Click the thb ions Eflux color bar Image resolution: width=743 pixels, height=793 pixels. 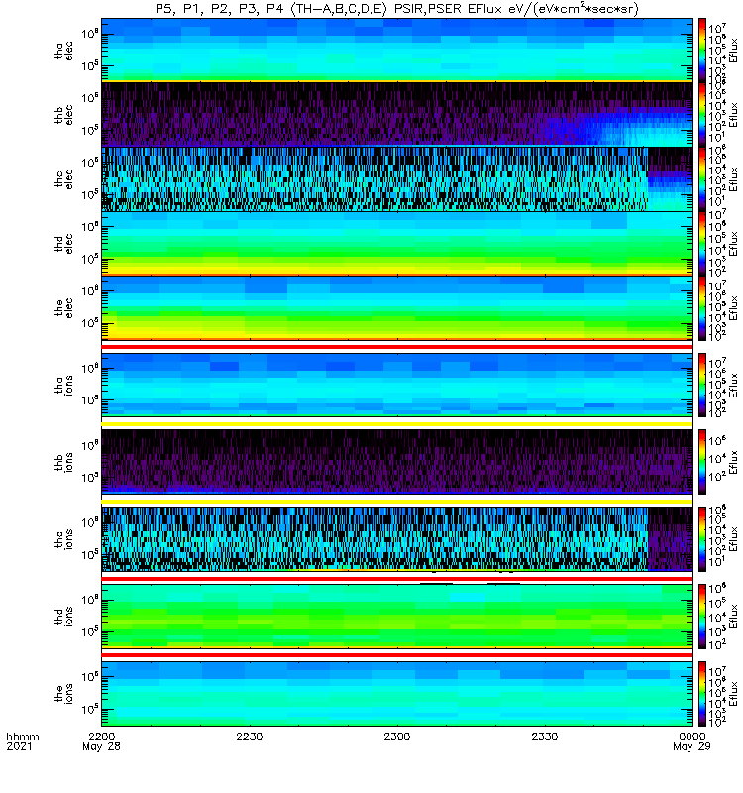(702, 462)
